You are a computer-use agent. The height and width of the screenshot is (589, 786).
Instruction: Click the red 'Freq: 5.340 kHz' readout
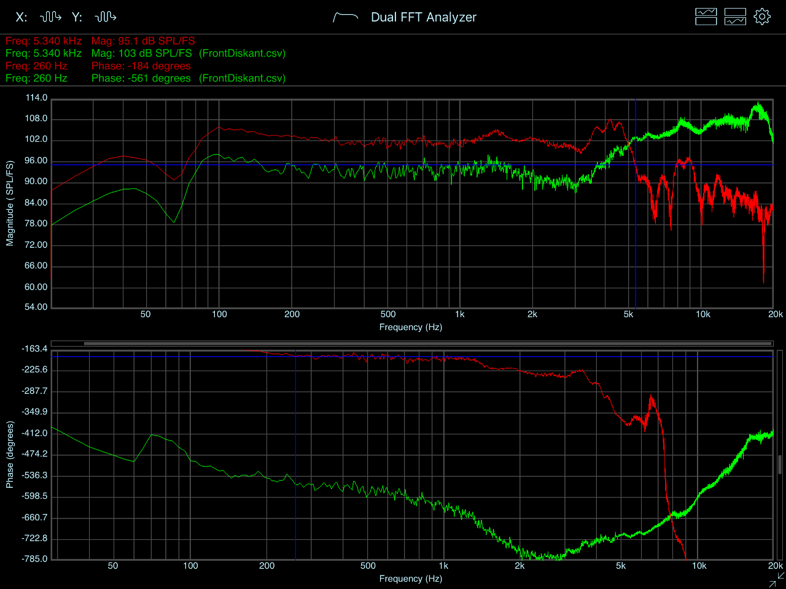point(44,41)
